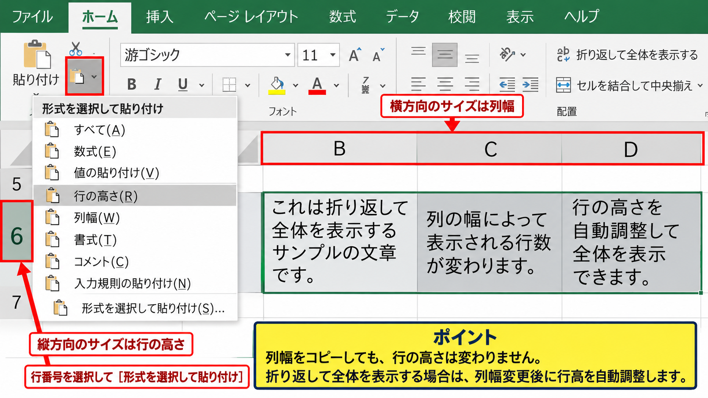The width and height of the screenshot is (708, 398).
Task: Apply red font color A
Action: click(317, 85)
